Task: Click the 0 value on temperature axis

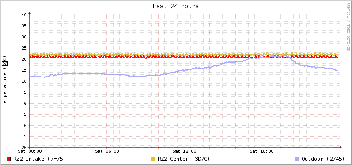Action: click(26, 104)
